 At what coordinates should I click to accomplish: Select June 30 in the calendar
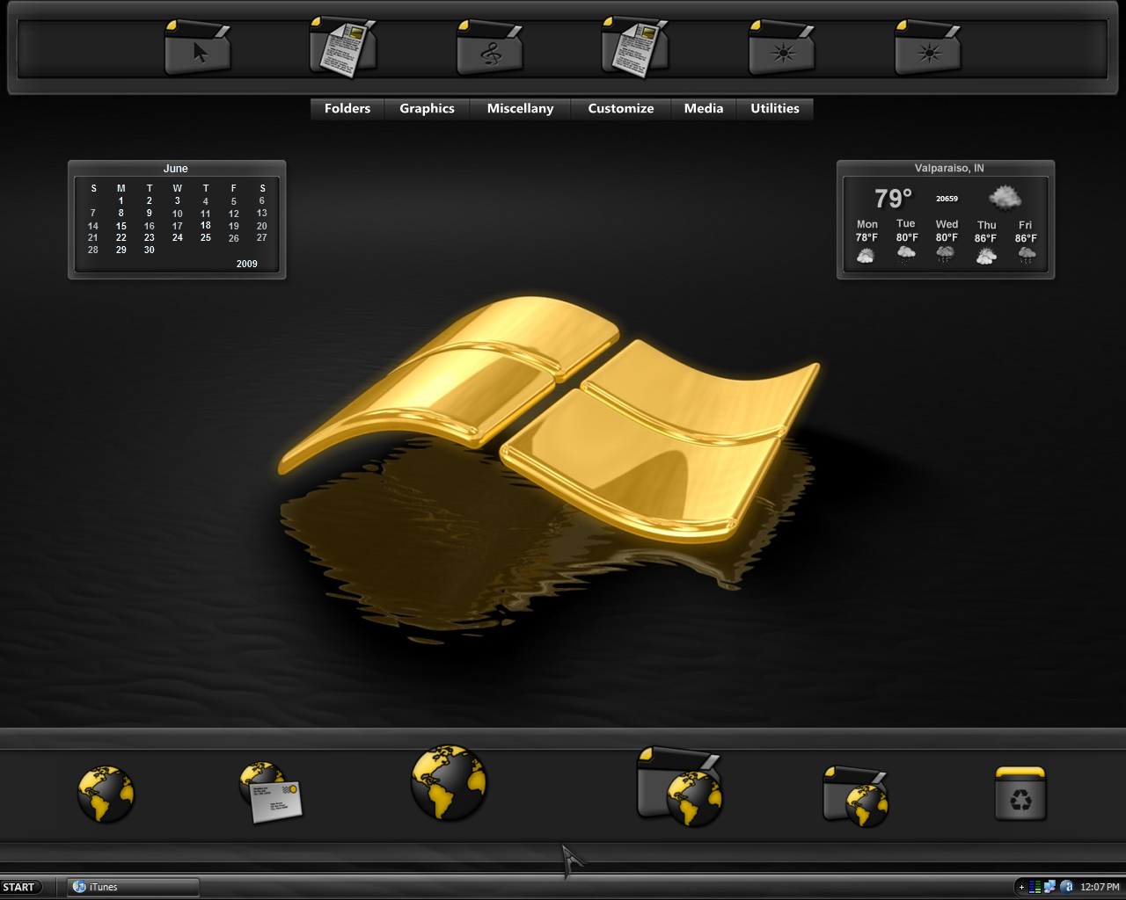click(x=150, y=250)
